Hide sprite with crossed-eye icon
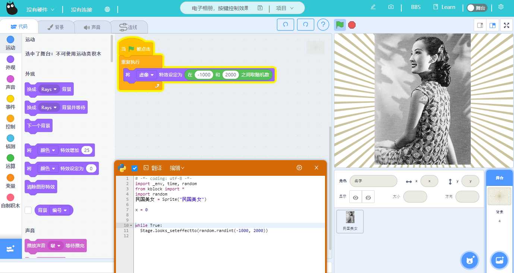 pyautogui.click(x=368, y=197)
